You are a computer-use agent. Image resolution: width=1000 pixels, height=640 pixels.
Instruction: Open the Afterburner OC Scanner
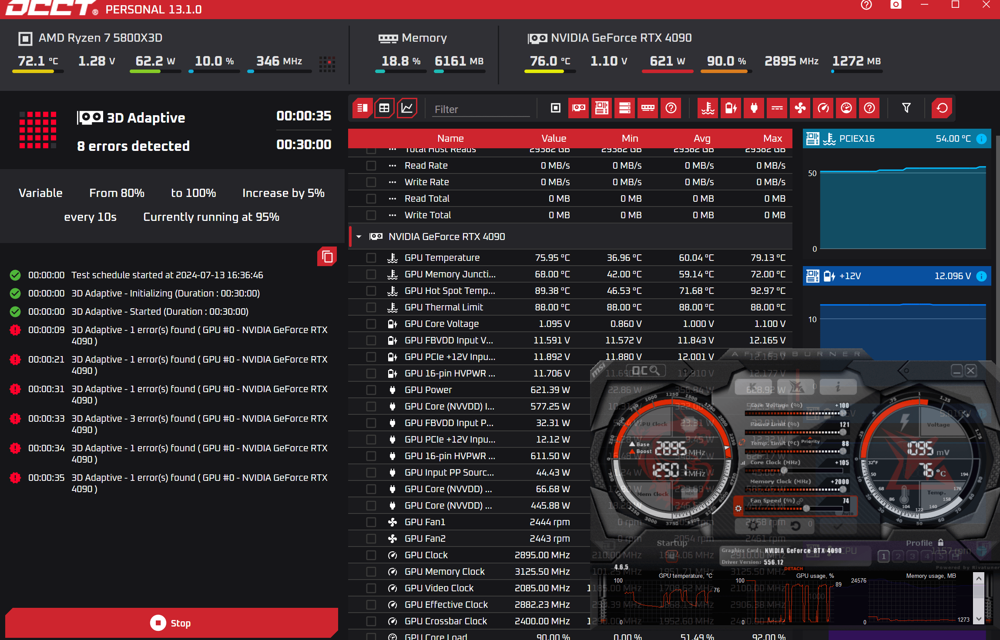pos(646,370)
